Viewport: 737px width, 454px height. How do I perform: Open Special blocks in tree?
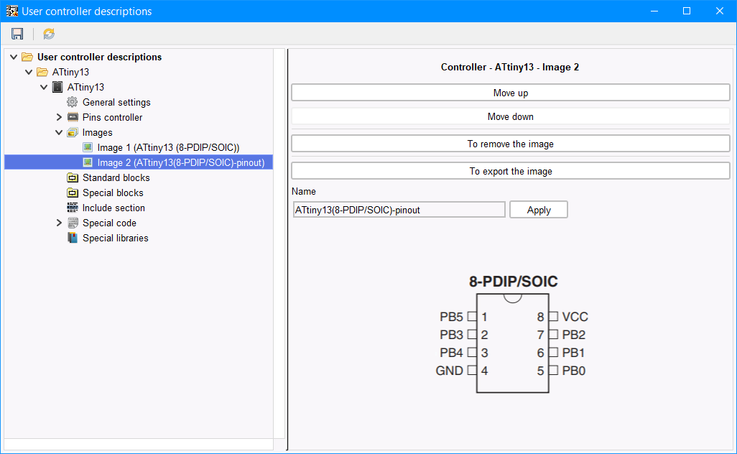pos(113,193)
